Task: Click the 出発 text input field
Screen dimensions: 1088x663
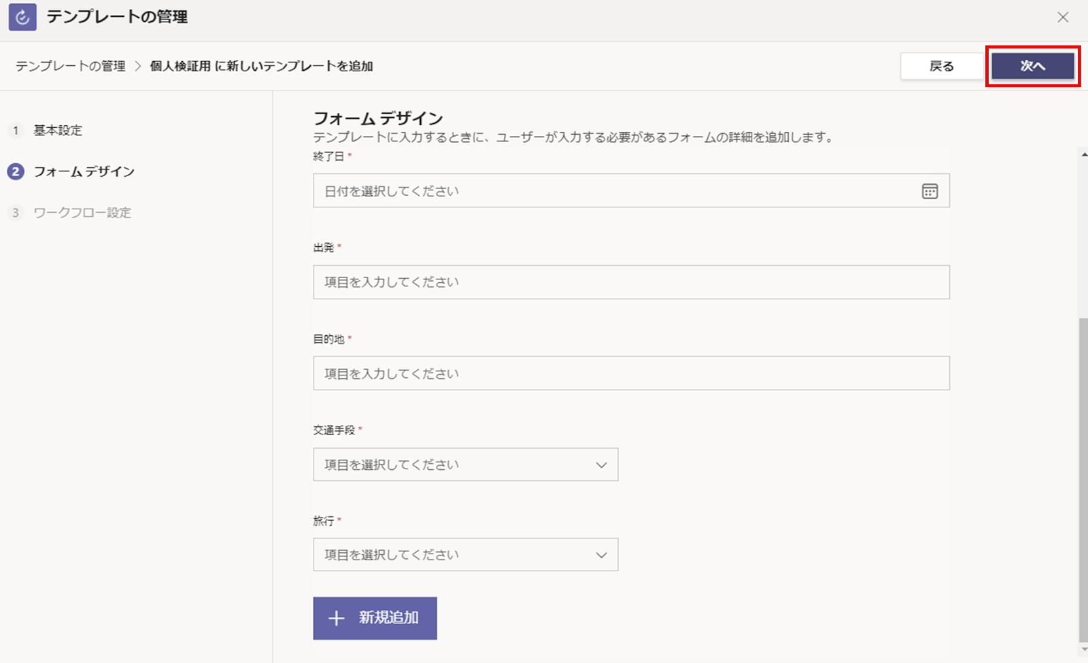Action: 631,282
